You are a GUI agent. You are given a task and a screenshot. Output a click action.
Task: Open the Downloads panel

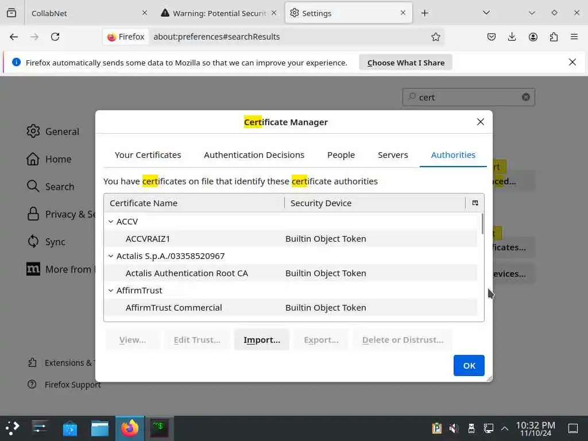tap(512, 37)
